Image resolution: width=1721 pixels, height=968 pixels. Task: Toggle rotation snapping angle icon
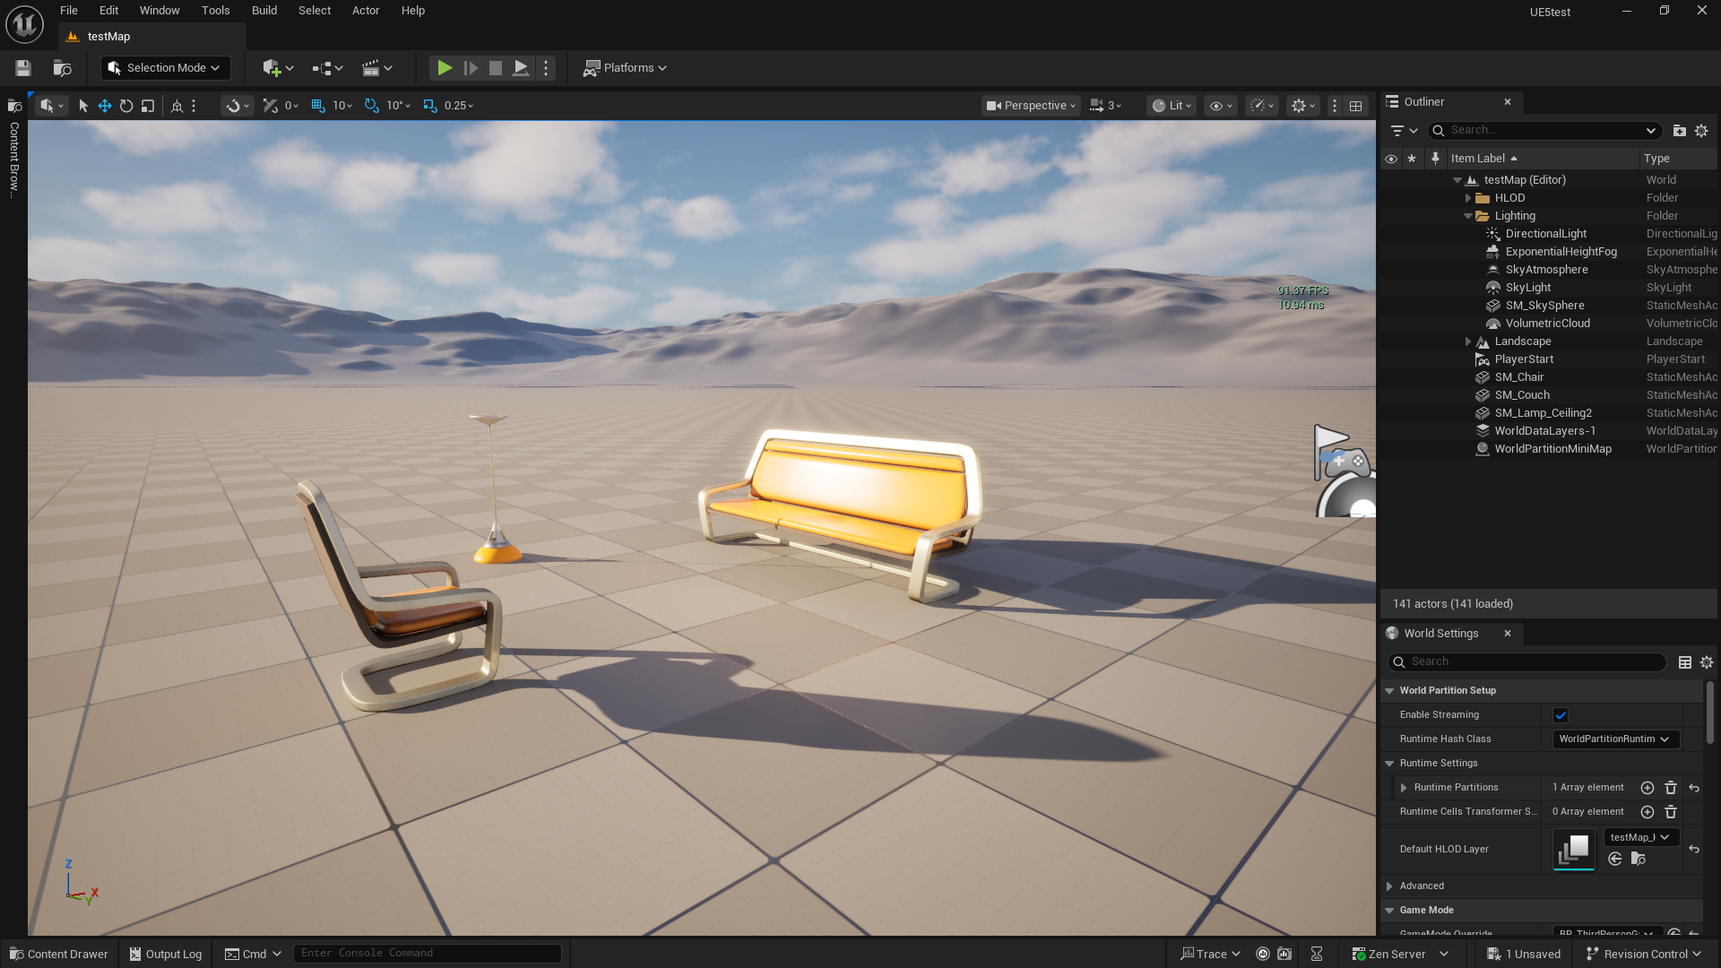click(x=372, y=106)
